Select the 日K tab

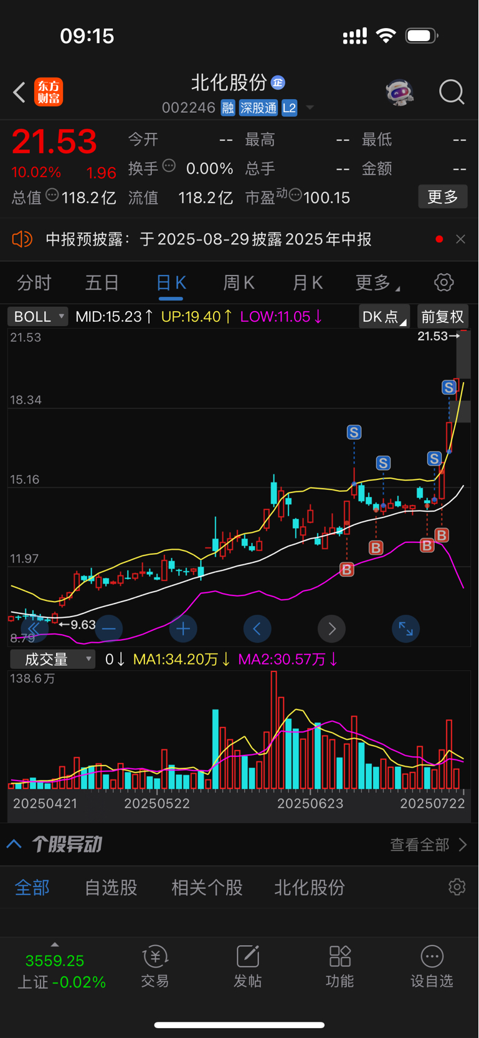click(x=171, y=283)
